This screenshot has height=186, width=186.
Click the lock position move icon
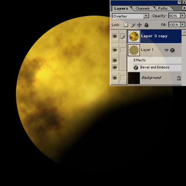[139, 25]
